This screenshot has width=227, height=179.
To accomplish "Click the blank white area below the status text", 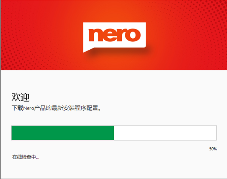I will 113,169.
